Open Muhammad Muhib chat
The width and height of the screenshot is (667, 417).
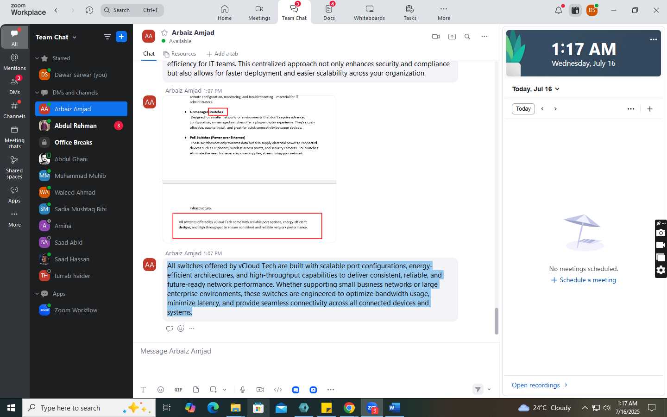[81, 176]
